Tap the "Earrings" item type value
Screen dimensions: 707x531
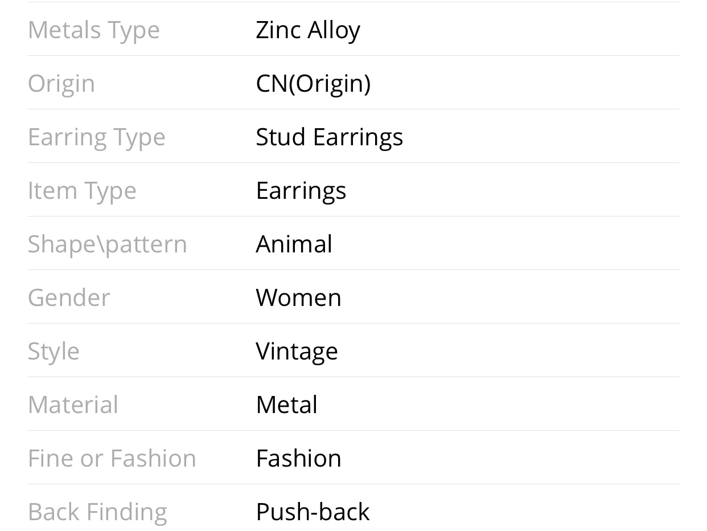[x=301, y=191]
